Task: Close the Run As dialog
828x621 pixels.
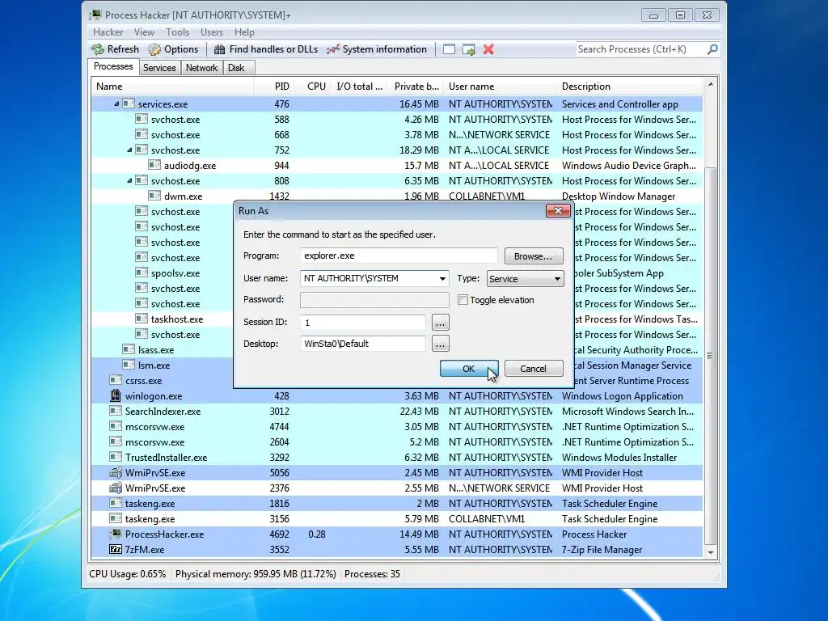Action: (x=558, y=211)
